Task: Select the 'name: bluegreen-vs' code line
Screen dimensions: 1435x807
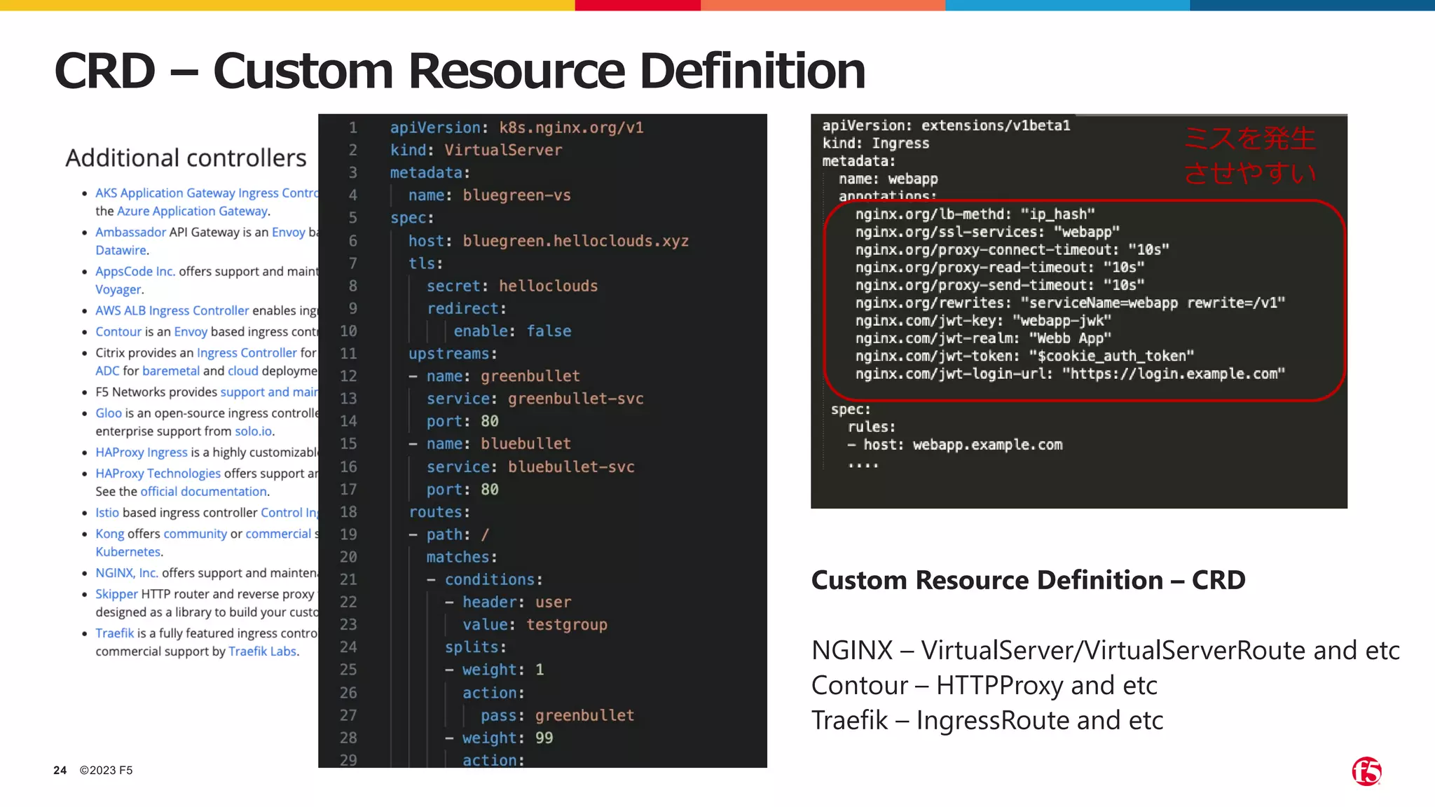Action: (x=489, y=195)
